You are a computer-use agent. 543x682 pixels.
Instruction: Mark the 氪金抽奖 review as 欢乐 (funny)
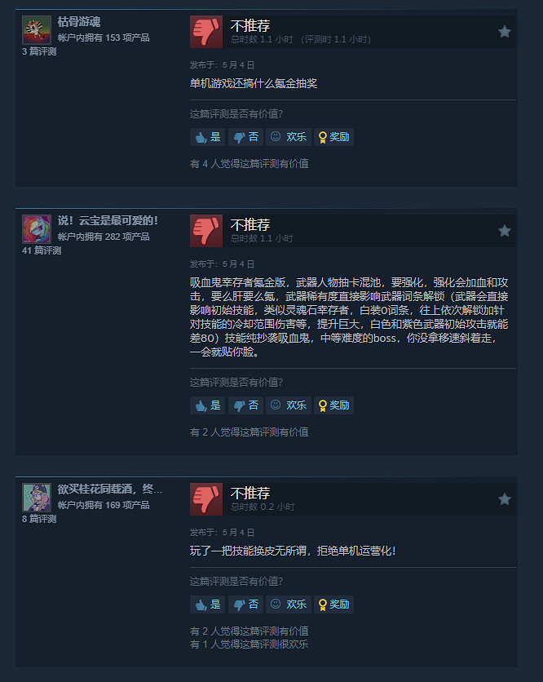(x=289, y=137)
